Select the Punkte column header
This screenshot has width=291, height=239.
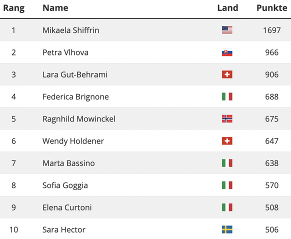pyautogui.click(x=272, y=8)
